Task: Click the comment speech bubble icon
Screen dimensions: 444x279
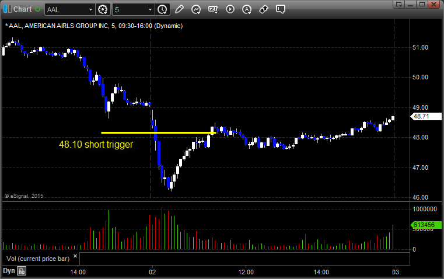Action: 280,9
